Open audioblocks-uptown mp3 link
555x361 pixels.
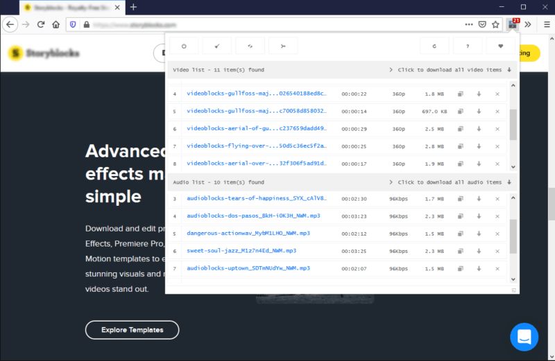click(x=248, y=268)
